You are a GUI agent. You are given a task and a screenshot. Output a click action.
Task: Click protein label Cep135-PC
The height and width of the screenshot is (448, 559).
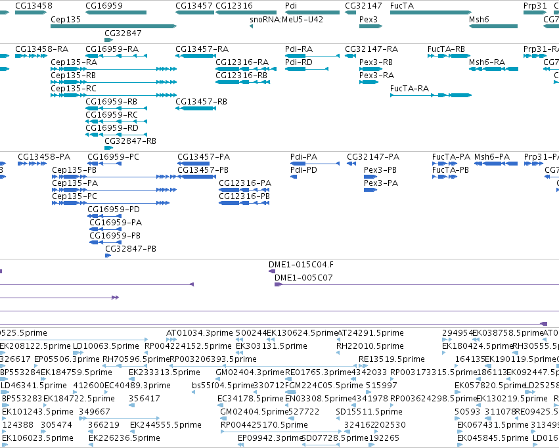tap(74, 196)
